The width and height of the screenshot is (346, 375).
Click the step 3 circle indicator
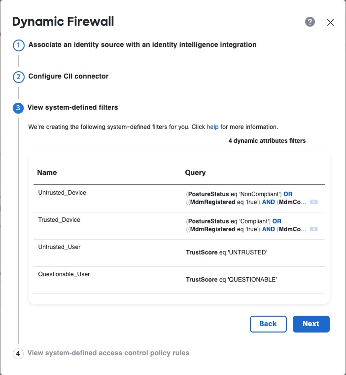tap(18, 108)
